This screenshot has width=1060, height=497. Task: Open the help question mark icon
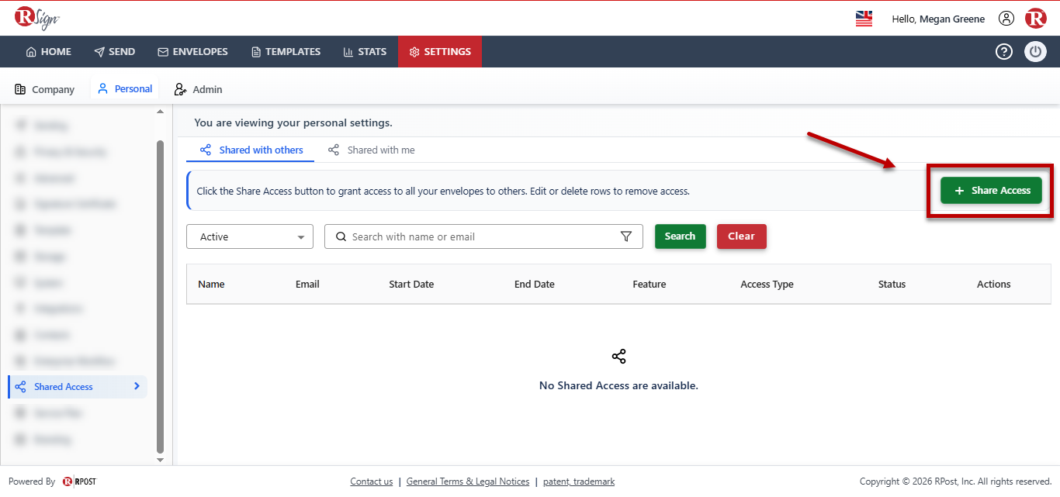click(x=1004, y=52)
